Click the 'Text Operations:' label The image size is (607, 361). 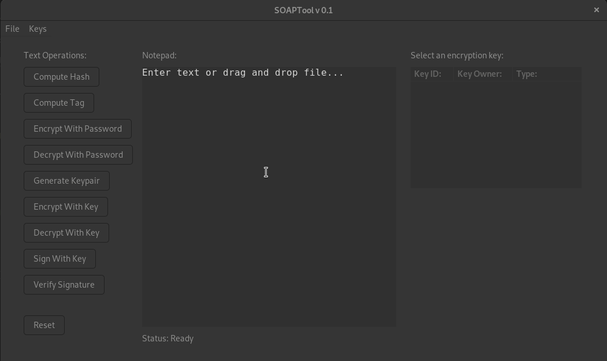point(55,55)
